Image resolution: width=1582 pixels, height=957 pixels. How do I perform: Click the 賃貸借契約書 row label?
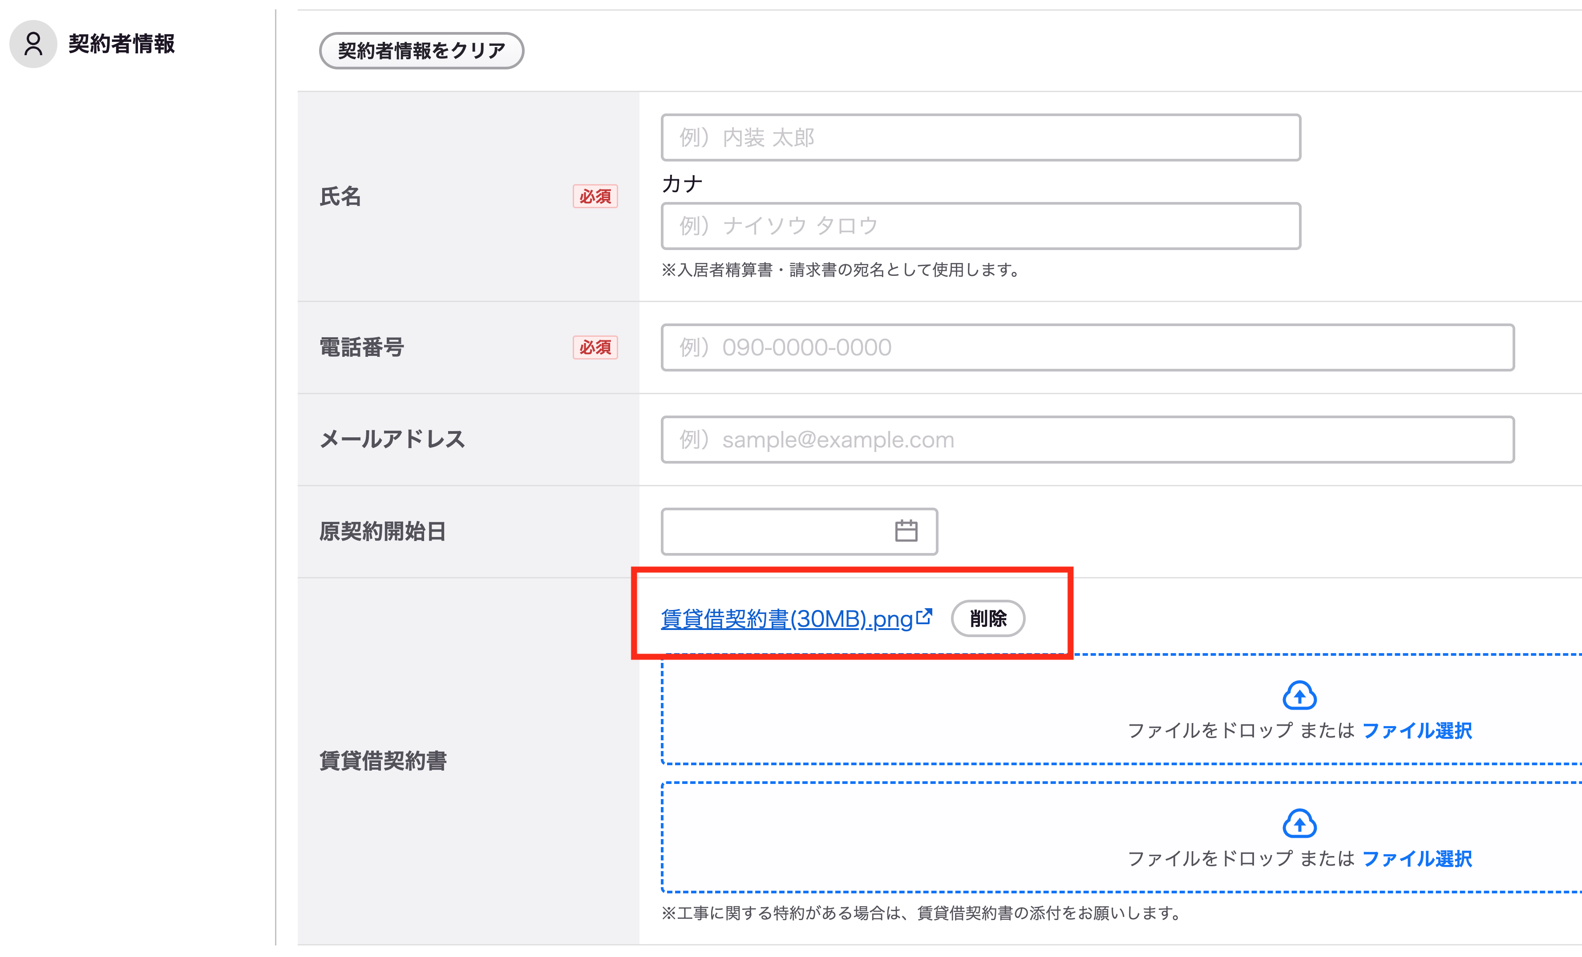[x=383, y=761]
